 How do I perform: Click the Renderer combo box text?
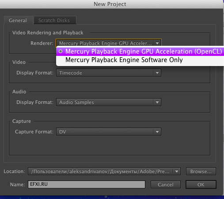(x=105, y=43)
